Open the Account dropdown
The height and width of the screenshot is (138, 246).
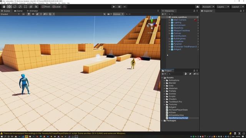coord(208,7)
